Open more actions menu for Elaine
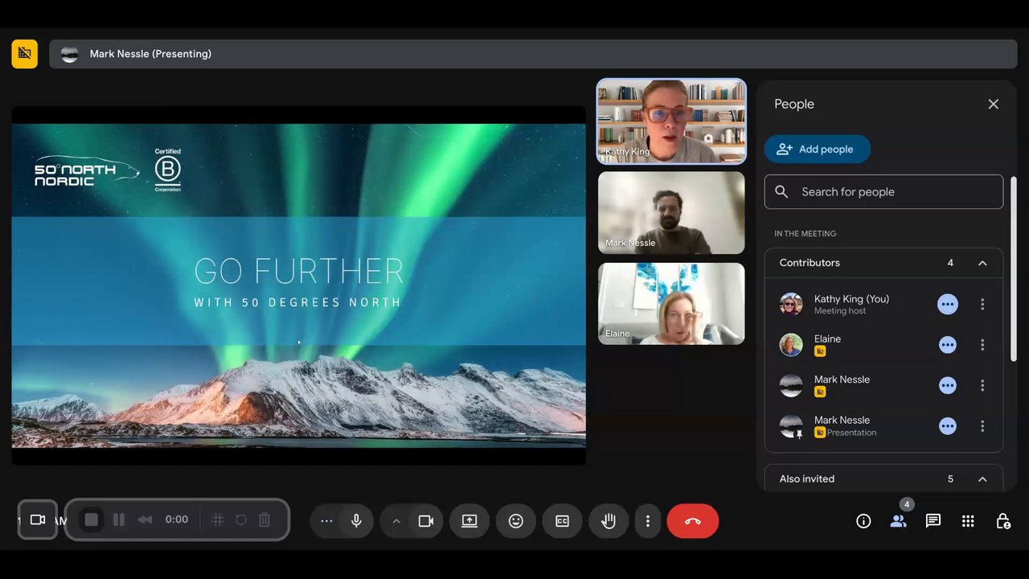This screenshot has height=579, width=1029. tap(982, 345)
